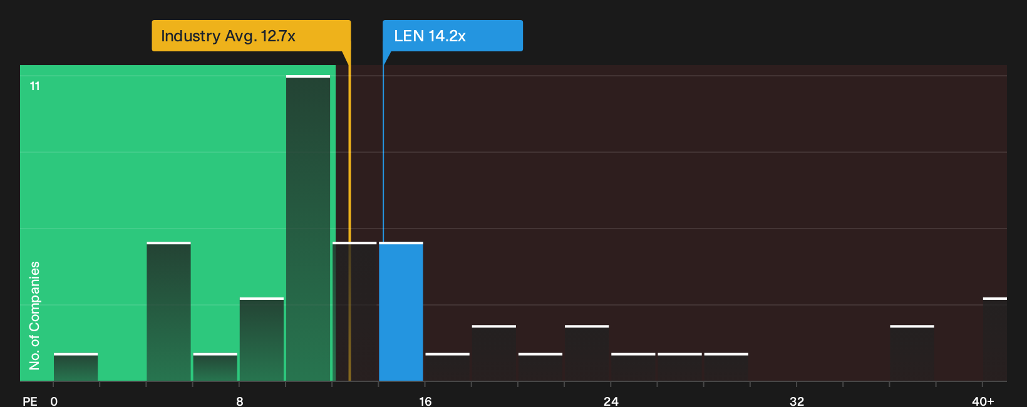Click the x-axis label 40+

[x=983, y=401]
